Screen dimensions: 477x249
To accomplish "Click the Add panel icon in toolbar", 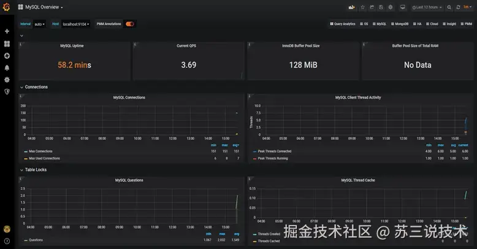I will pos(352,7).
